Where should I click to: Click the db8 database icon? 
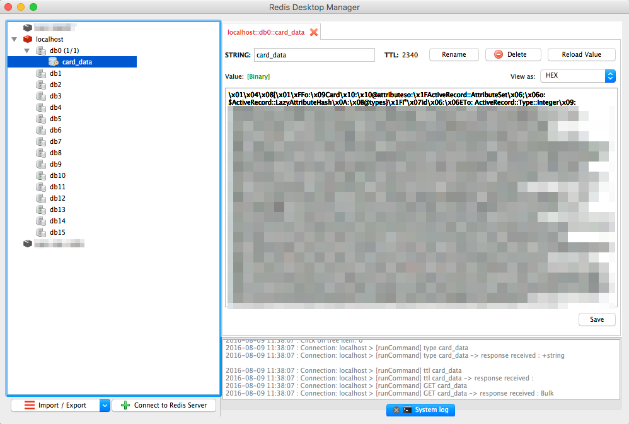coord(41,153)
